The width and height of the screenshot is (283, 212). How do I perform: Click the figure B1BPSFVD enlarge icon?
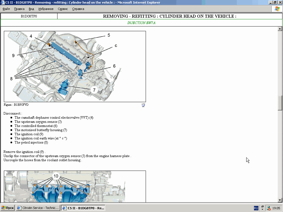(143, 105)
